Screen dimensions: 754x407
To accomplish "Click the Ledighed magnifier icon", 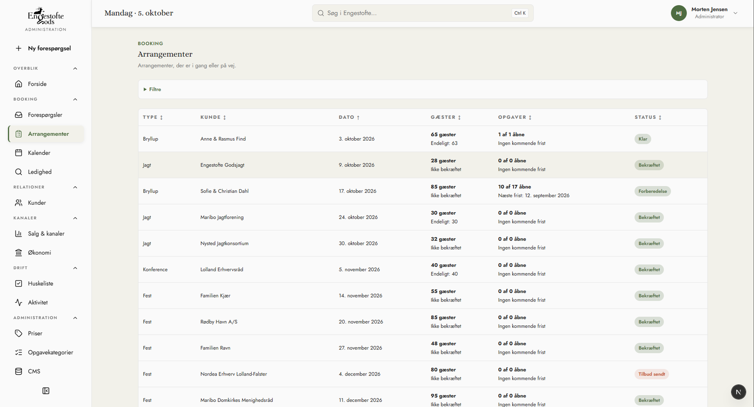I will (x=18, y=172).
